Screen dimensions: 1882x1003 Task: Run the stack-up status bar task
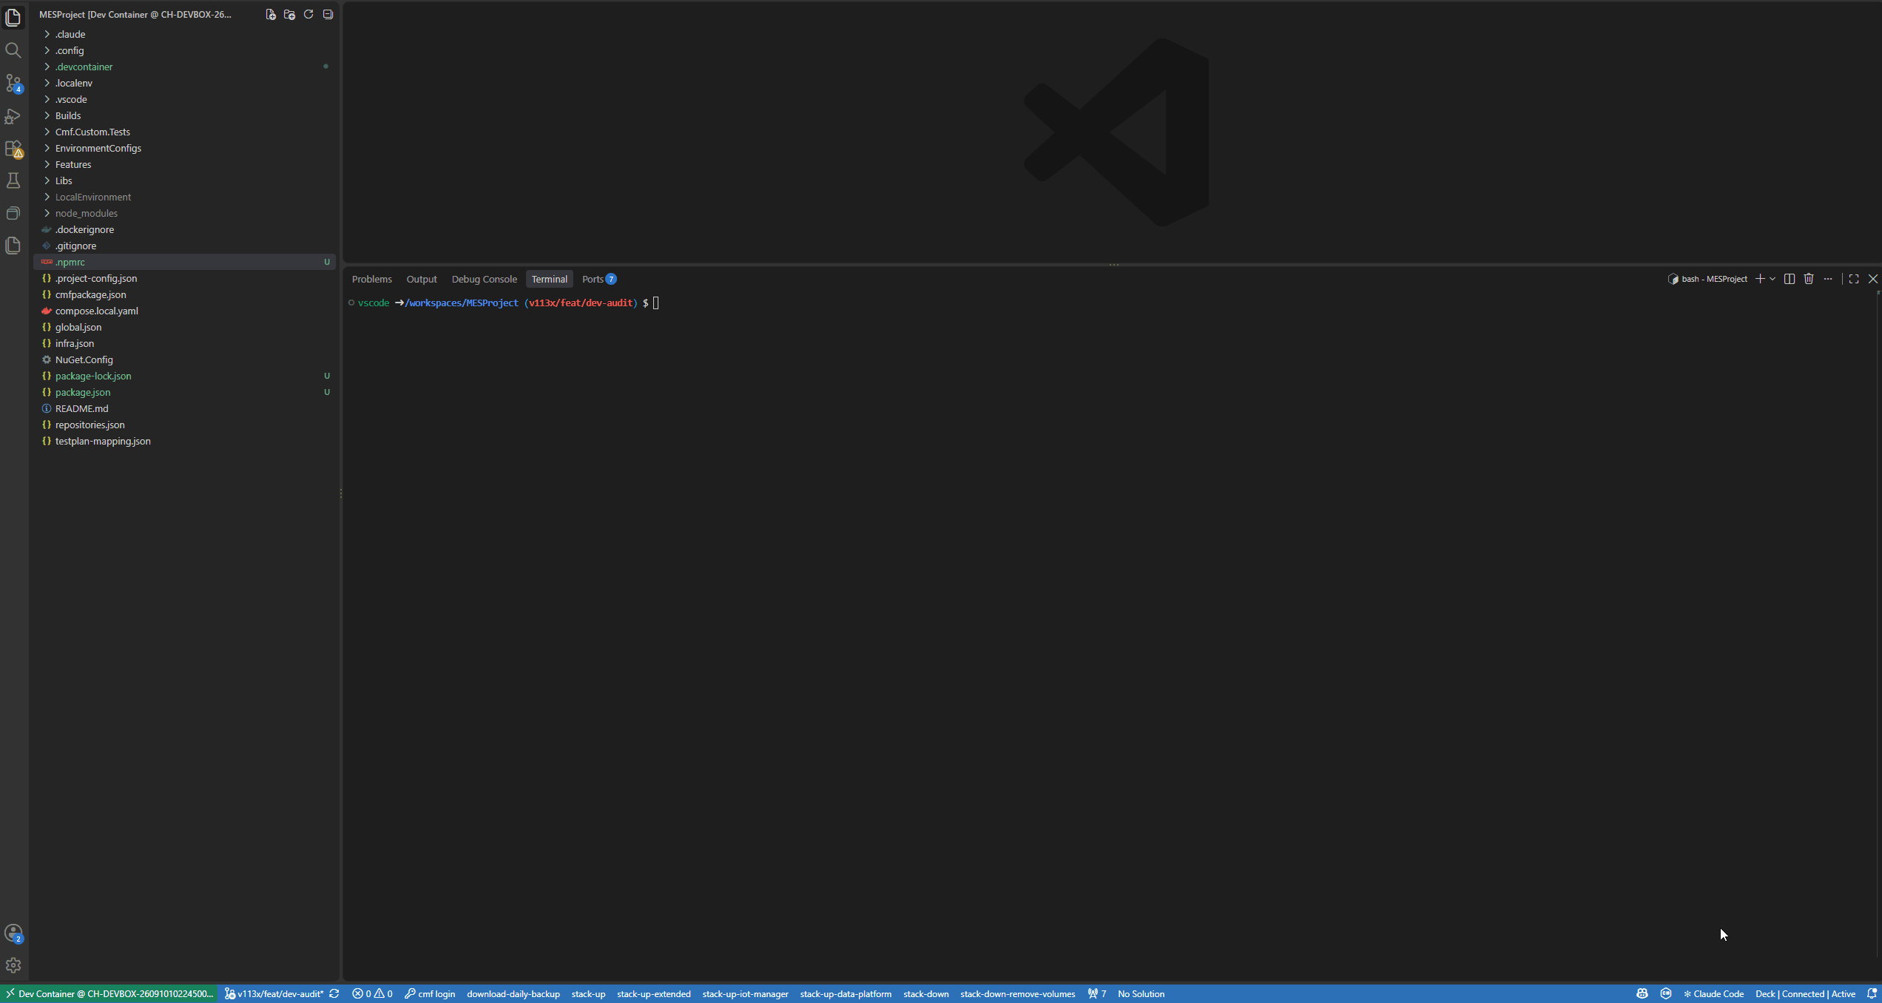(588, 993)
